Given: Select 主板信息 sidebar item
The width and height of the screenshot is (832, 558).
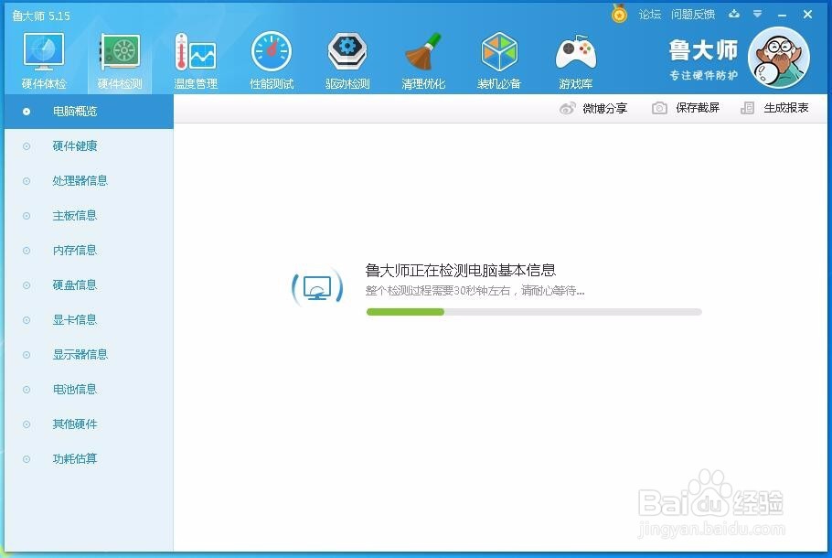Looking at the screenshot, I should [x=89, y=216].
